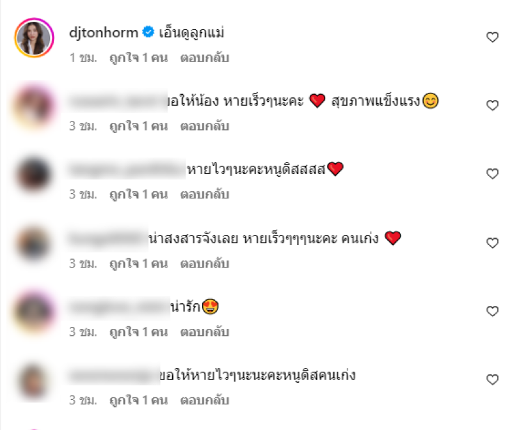This screenshot has height=430, width=512.
Task: Reply to the หนูดิสคนเก่ง comment
Action: coord(204,401)
